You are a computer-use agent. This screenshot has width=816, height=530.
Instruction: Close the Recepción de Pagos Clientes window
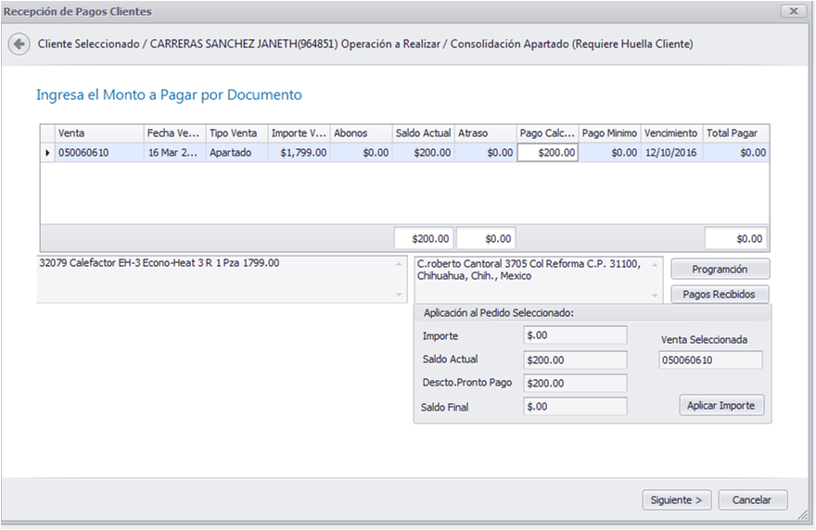pyautogui.click(x=793, y=11)
